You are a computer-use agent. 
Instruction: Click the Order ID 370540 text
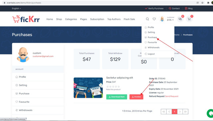point(157,79)
